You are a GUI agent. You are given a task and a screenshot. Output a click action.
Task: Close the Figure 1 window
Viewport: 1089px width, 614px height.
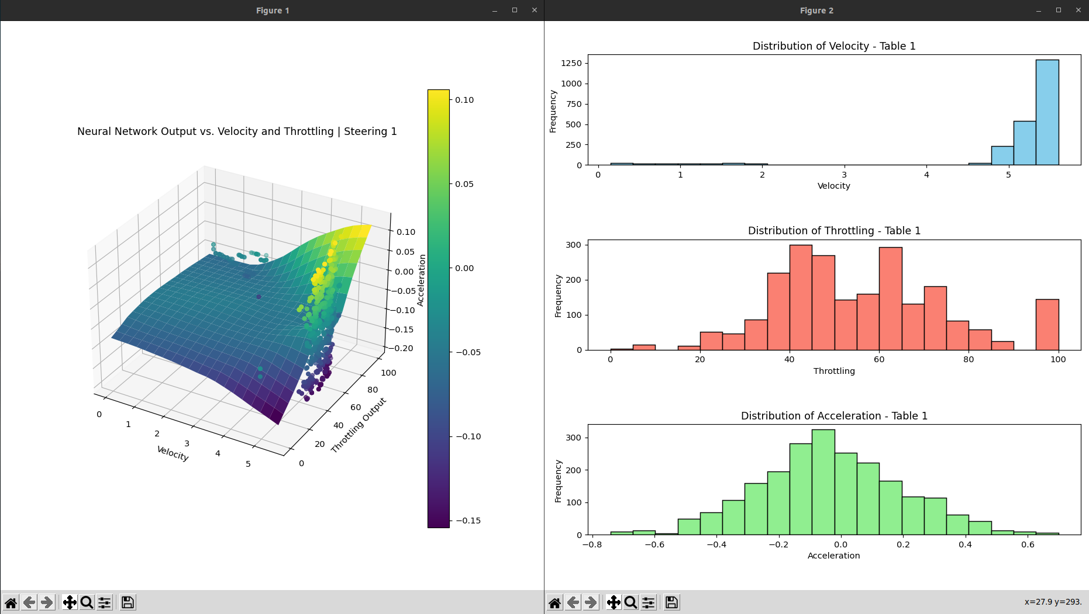point(535,11)
